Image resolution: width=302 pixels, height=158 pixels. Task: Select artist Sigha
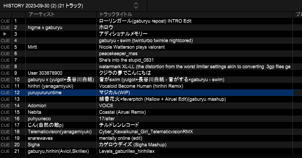pyautogui.click(x=34, y=145)
